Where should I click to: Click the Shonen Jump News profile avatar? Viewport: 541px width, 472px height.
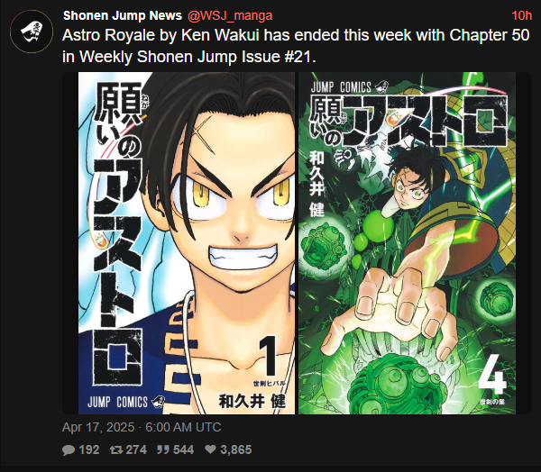tap(32, 32)
